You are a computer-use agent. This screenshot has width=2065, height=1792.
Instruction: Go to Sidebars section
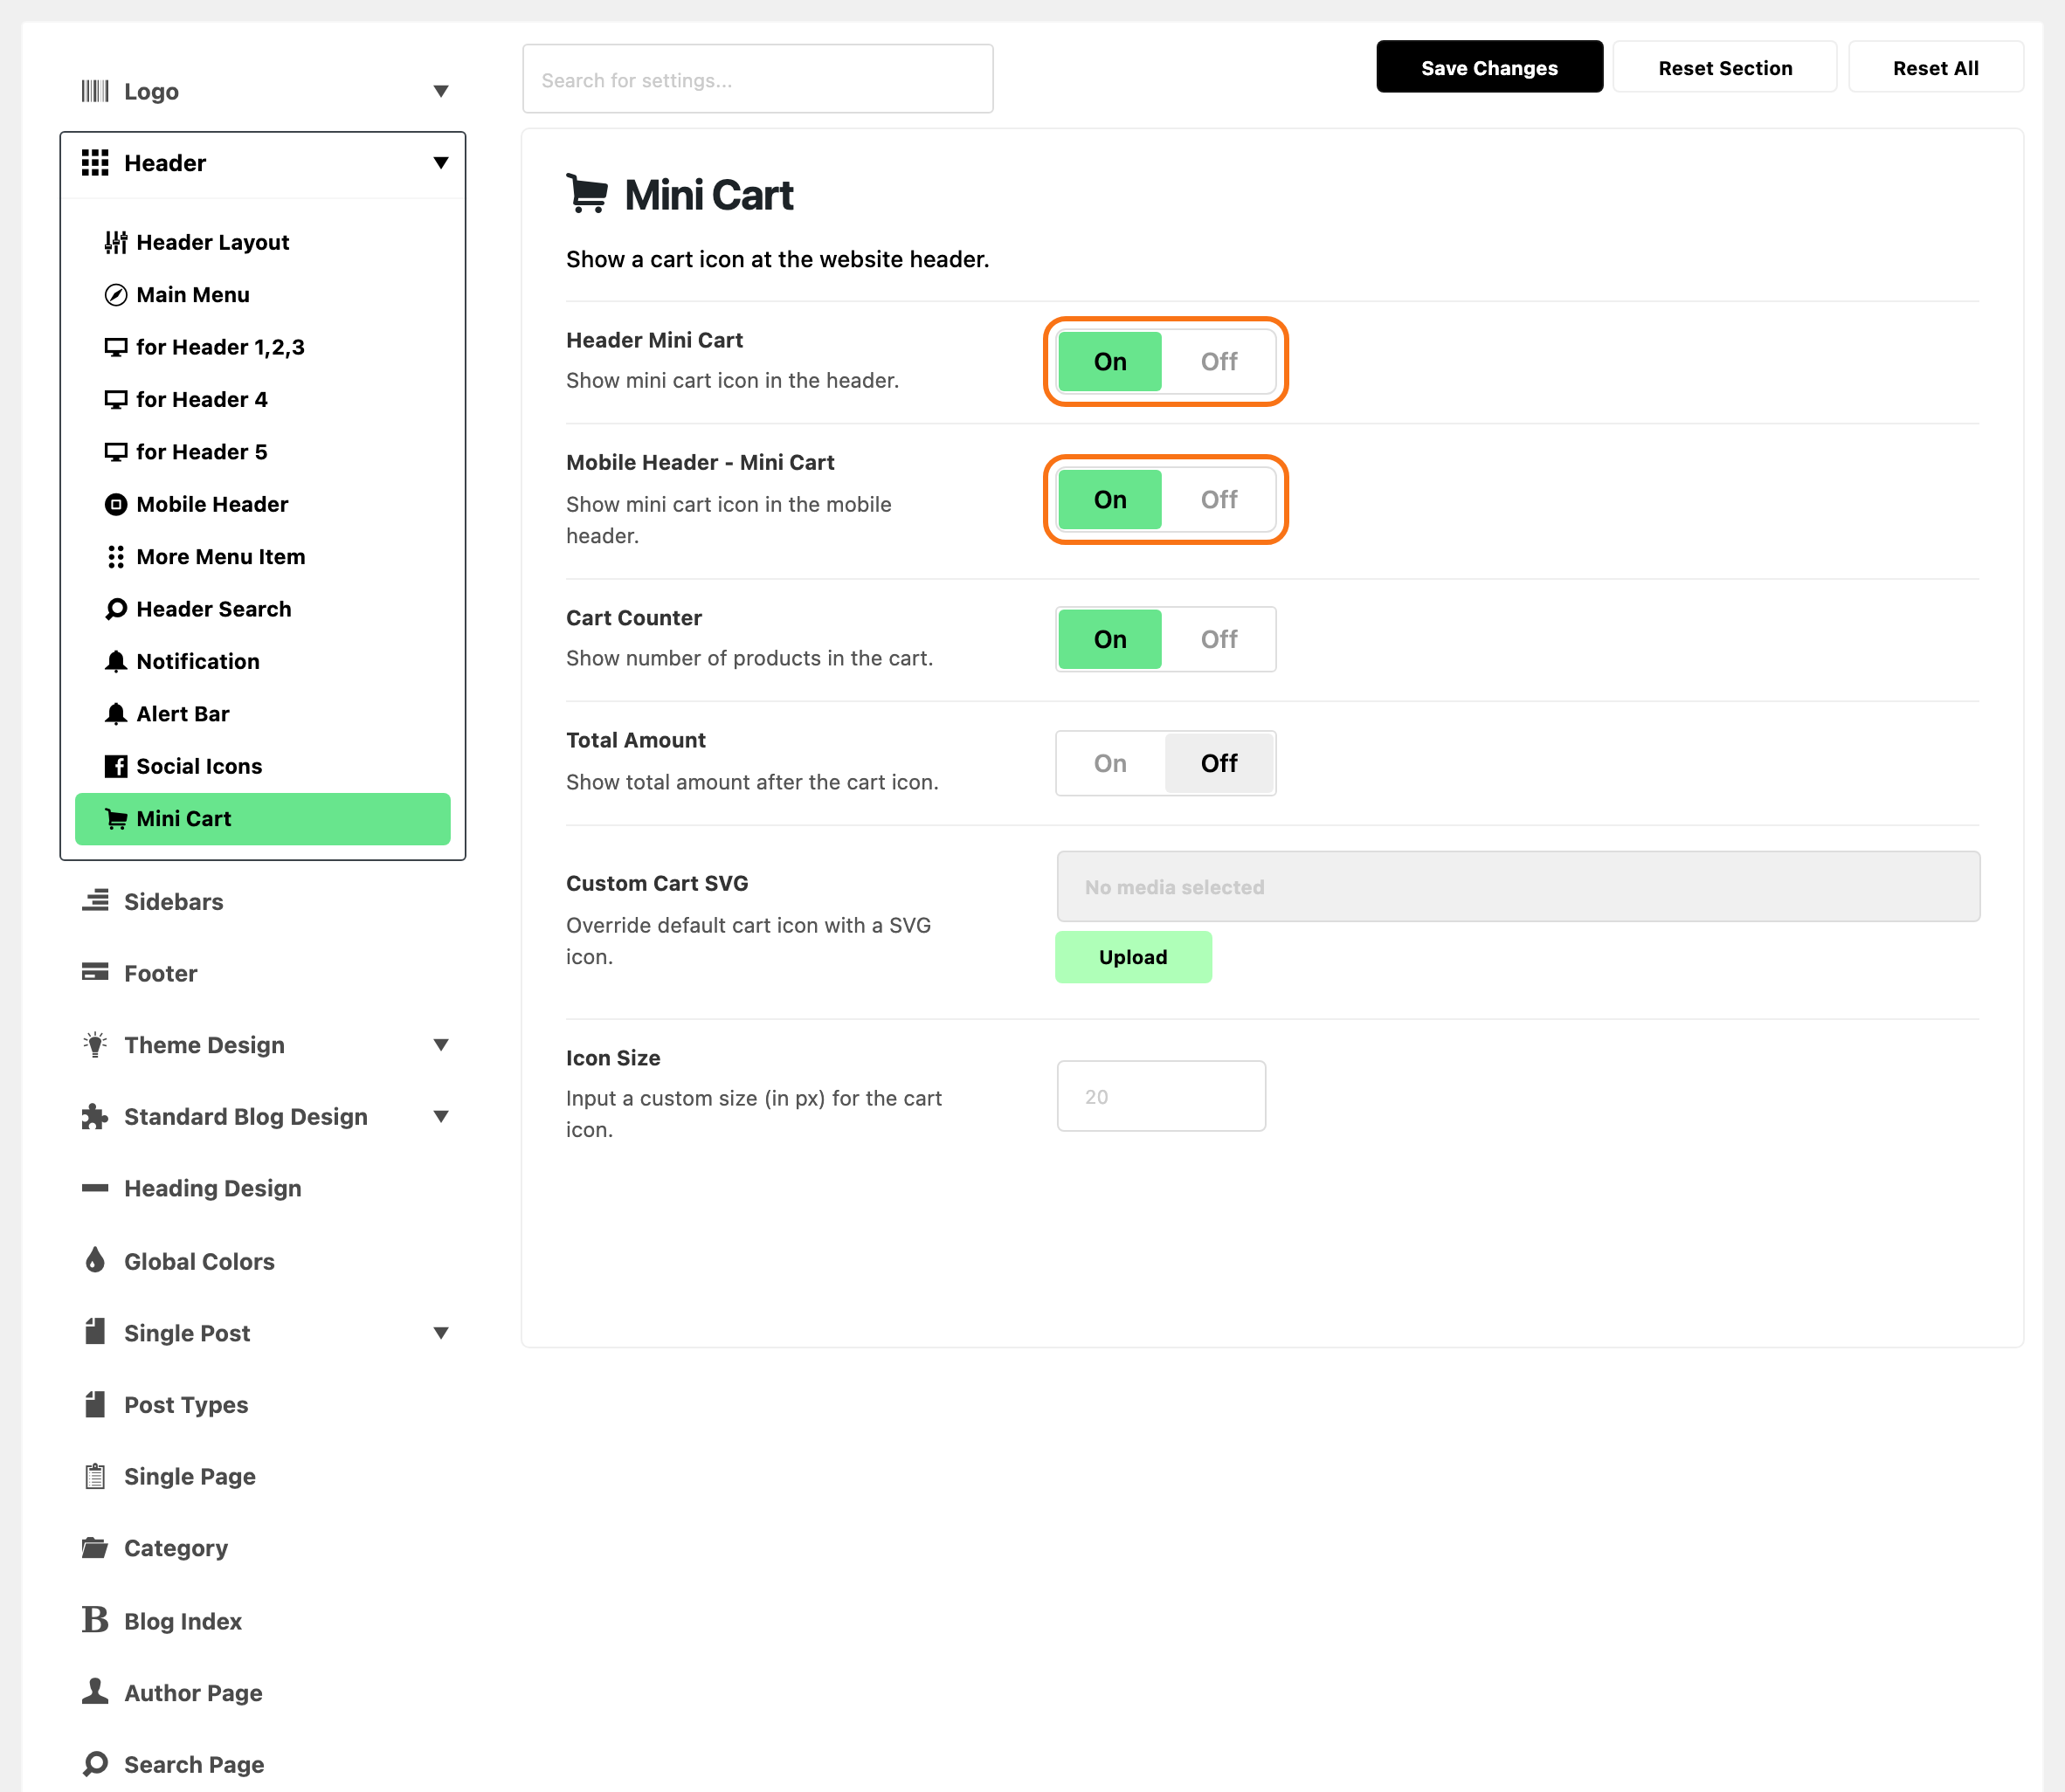tap(263, 901)
